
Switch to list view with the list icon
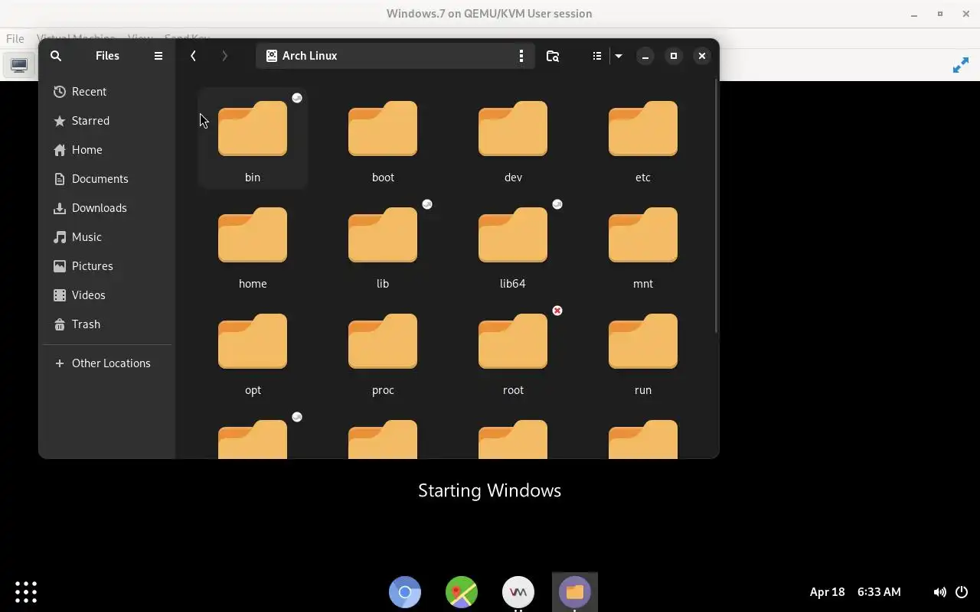[x=597, y=56]
